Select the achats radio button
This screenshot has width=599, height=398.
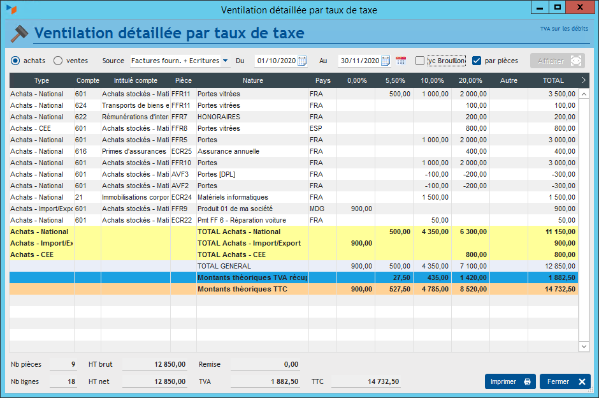click(x=15, y=61)
